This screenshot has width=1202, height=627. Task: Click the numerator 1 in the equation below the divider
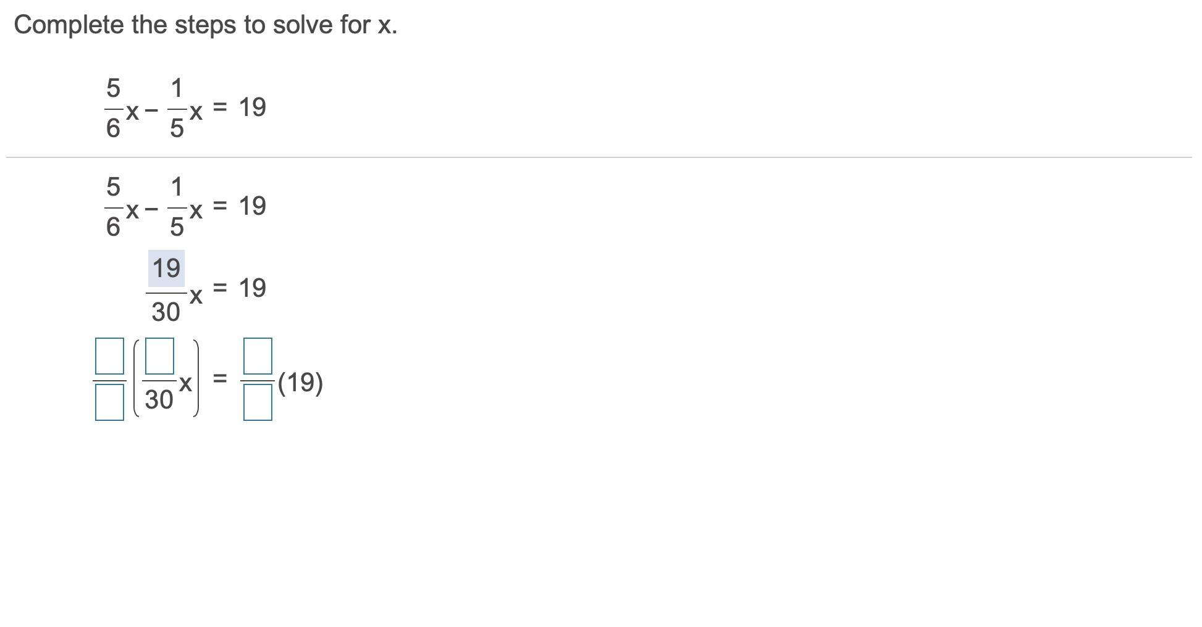point(177,186)
